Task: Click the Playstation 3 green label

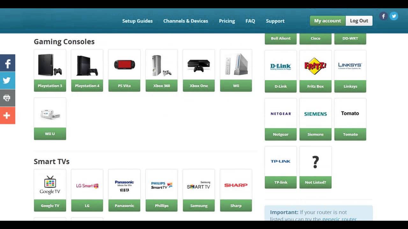Action: (50, 86)
